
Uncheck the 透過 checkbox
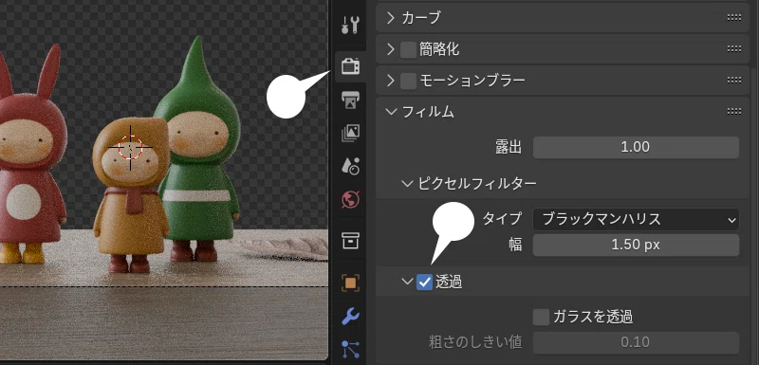pos(424,282)
